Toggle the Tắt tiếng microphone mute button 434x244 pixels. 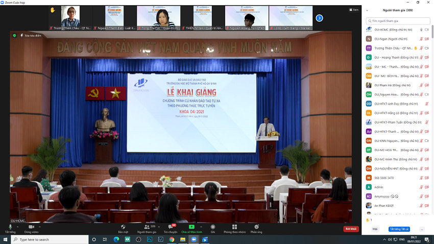point(10,226)
